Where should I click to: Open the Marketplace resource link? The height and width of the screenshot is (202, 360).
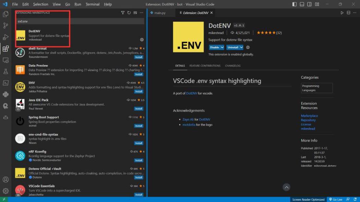309,116
